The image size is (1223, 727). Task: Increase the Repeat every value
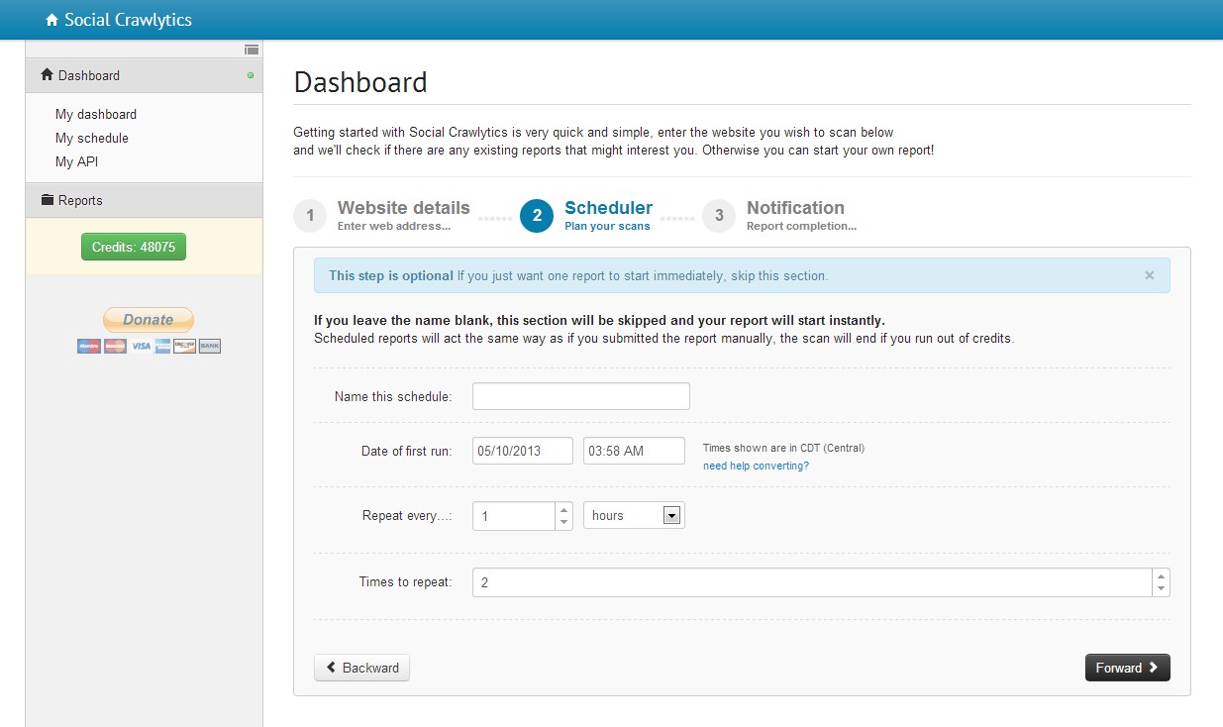coord(564,510)
